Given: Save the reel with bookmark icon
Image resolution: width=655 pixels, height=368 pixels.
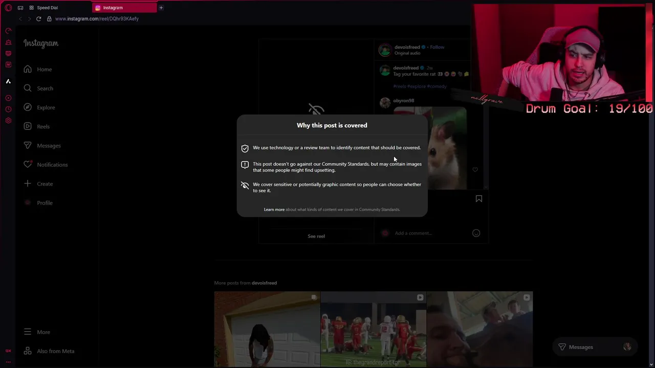Looking at the screenshot, I should coord(479,199).
